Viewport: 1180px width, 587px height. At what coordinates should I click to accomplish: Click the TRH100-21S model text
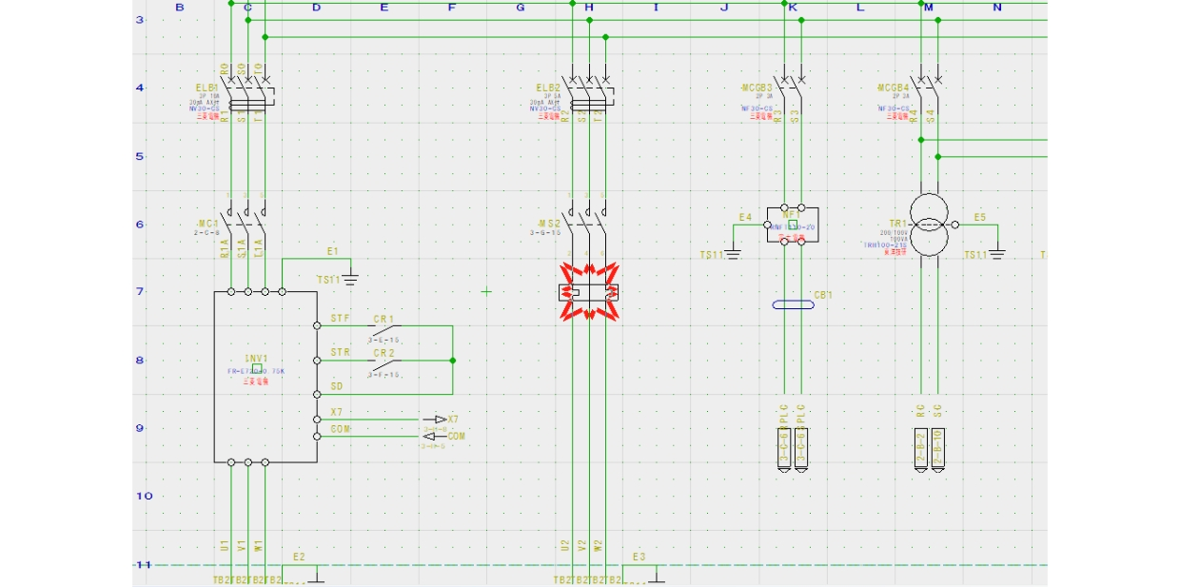point(886,245)
